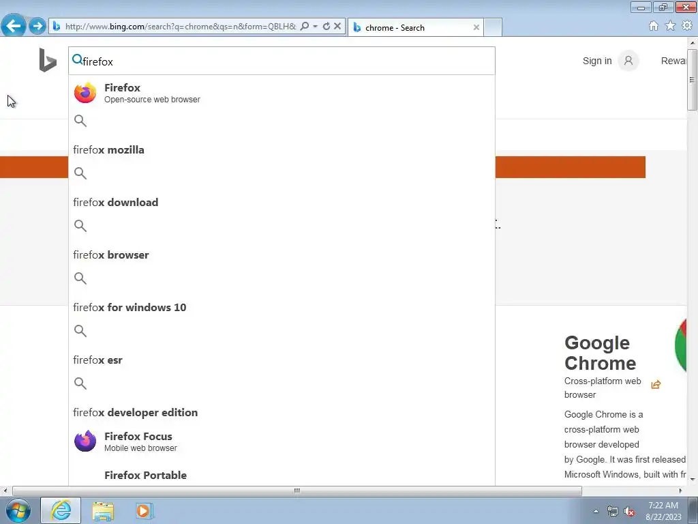Choose the 'firefox download' suggestion
This screenshot has height=524, width=698.
coord(116,202)
